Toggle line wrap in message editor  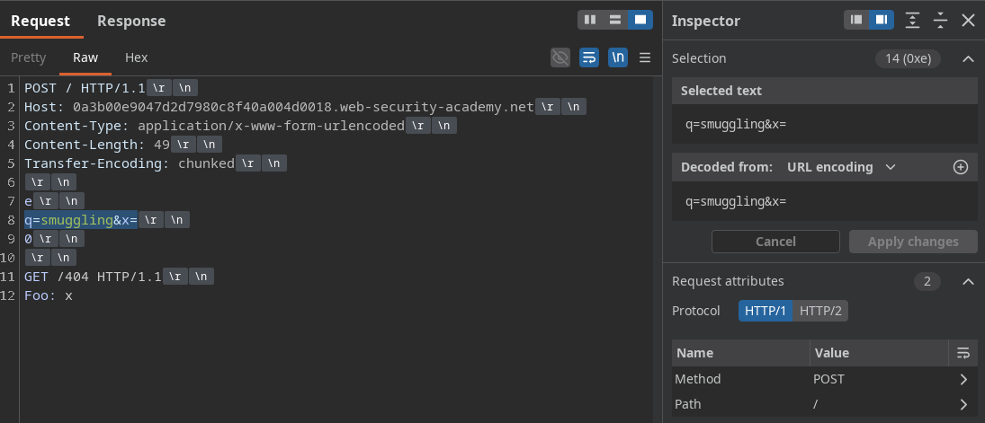click(588, 57)
